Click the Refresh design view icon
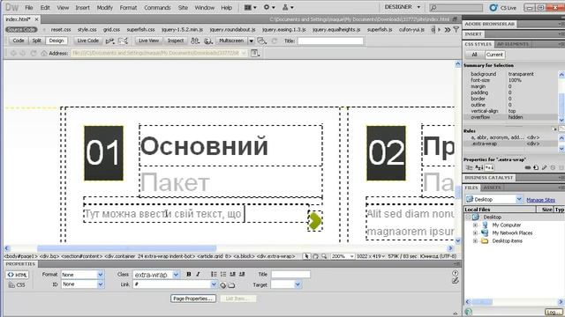The height and width of the screenshot is (317, 565). click(x=275, y=41)
